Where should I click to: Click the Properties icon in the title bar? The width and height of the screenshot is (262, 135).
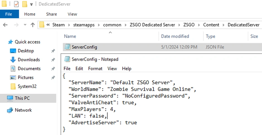tap(16, 4)
